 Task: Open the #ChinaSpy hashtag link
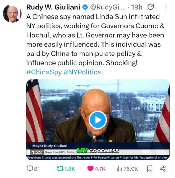click(x=44, y=72)
